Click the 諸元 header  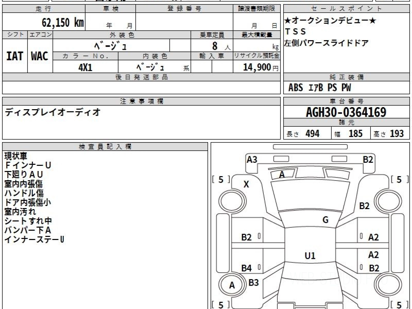(x=346, y=123)
